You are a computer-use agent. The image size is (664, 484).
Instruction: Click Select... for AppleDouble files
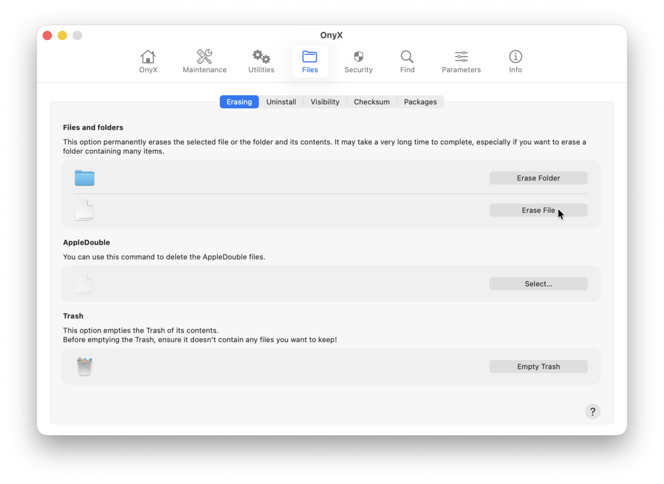(538, 284)
